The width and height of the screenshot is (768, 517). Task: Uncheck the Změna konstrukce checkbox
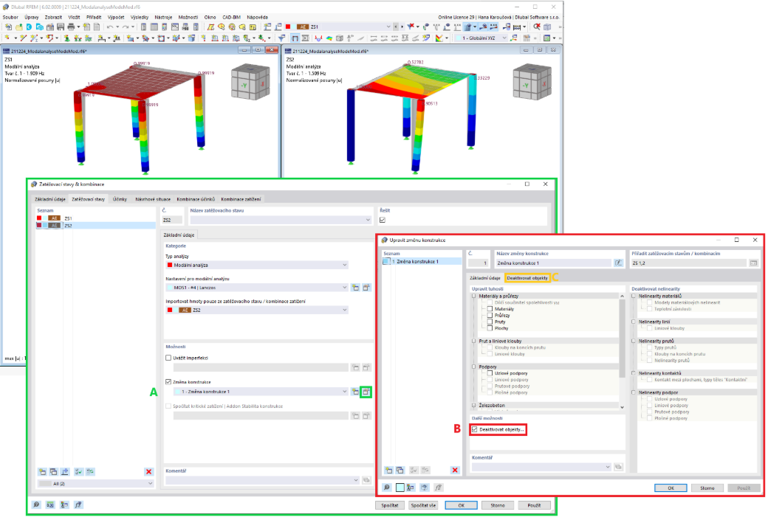pos(168,382)
